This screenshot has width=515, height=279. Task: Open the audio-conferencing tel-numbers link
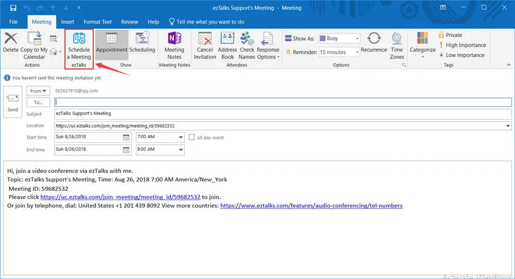312,206
